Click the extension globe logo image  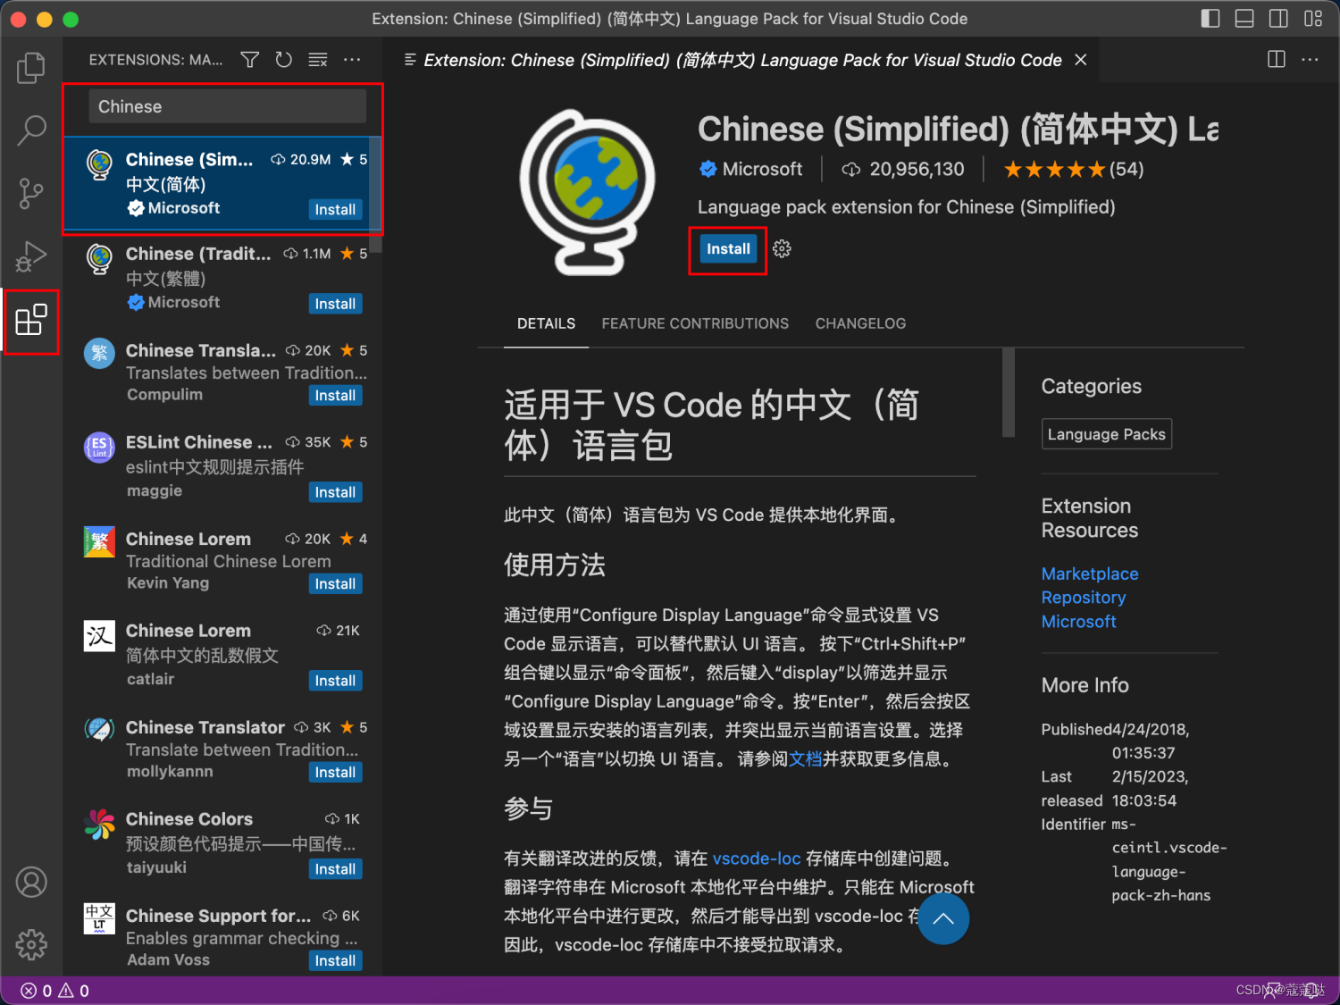tap(588, 191)
